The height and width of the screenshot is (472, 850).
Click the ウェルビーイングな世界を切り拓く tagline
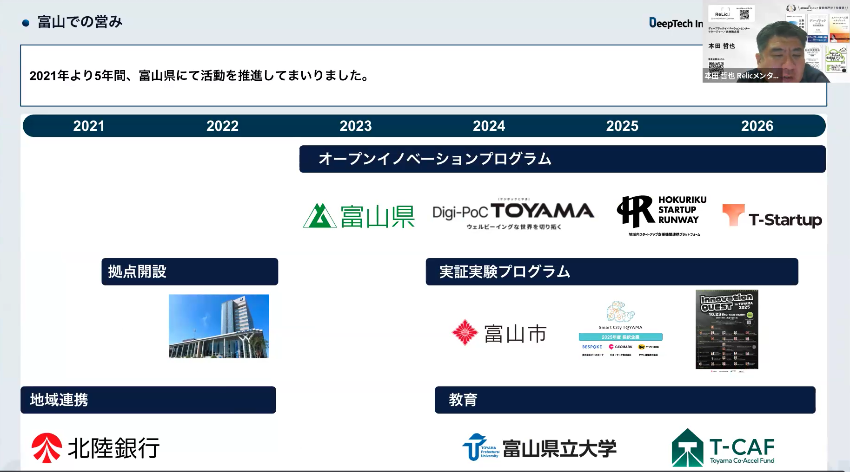[514, 227]
